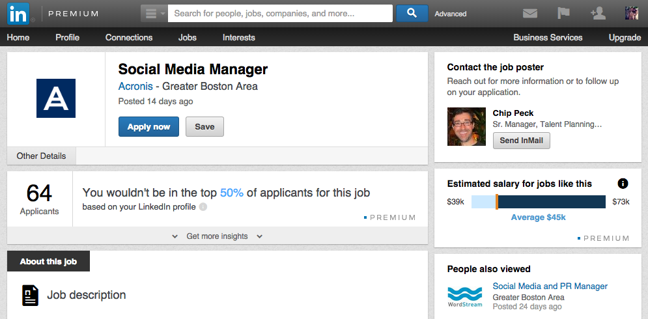The width and height of the screenshot is (648, 319).
Task: Click the $39k salary minimum label
Action: pyautogui.click(x=455, y=202)
